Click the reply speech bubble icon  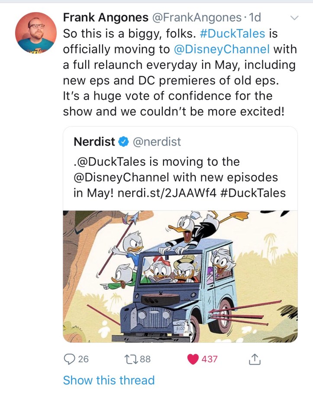tap(69, 359)
